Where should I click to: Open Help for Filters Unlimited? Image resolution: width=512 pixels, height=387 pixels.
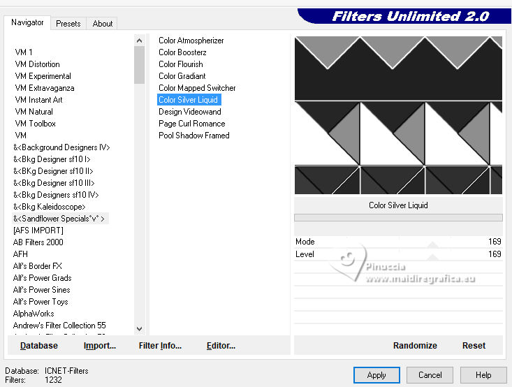point(483,375)
